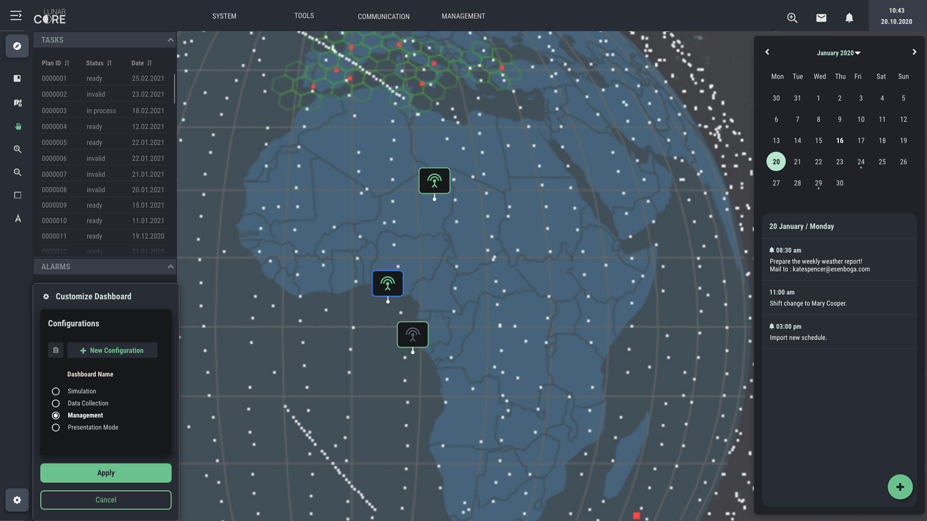Delete configuration with trash icon
Screen dimensions: 927x521
click(56, 350)
